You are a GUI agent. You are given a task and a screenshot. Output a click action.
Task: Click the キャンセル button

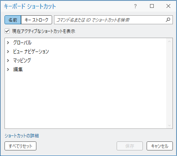(160, 146)
